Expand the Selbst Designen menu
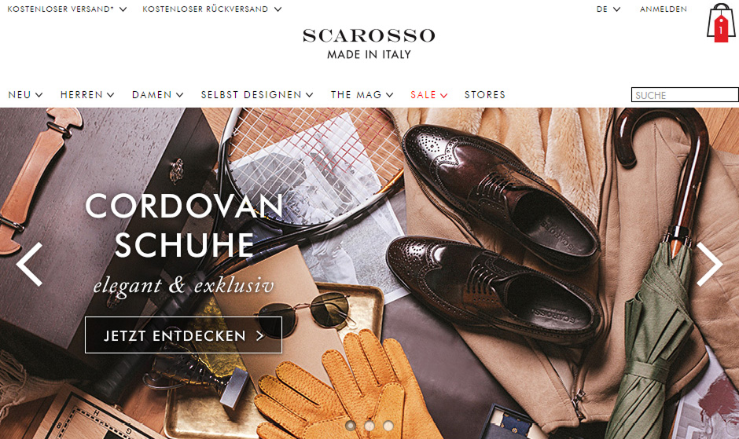Screen dimensions: 739x439 tap(257, 95)
